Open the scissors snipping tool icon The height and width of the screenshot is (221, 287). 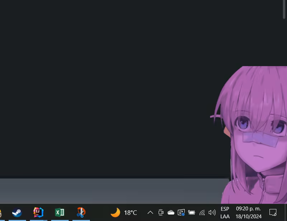81,212
